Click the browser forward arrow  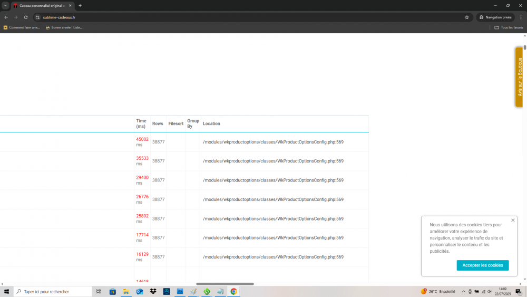coord(16,17)
